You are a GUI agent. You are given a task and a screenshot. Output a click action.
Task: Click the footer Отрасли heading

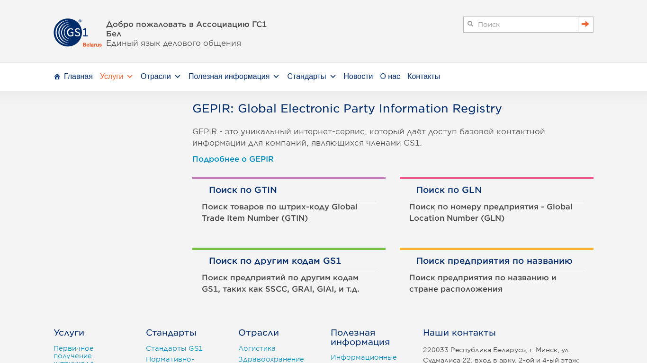pos(259,333)
